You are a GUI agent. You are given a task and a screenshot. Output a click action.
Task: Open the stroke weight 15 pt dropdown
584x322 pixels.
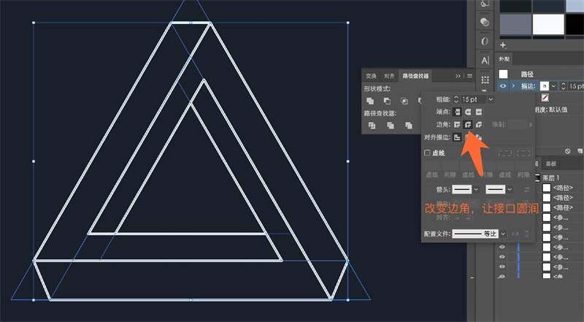491,99
